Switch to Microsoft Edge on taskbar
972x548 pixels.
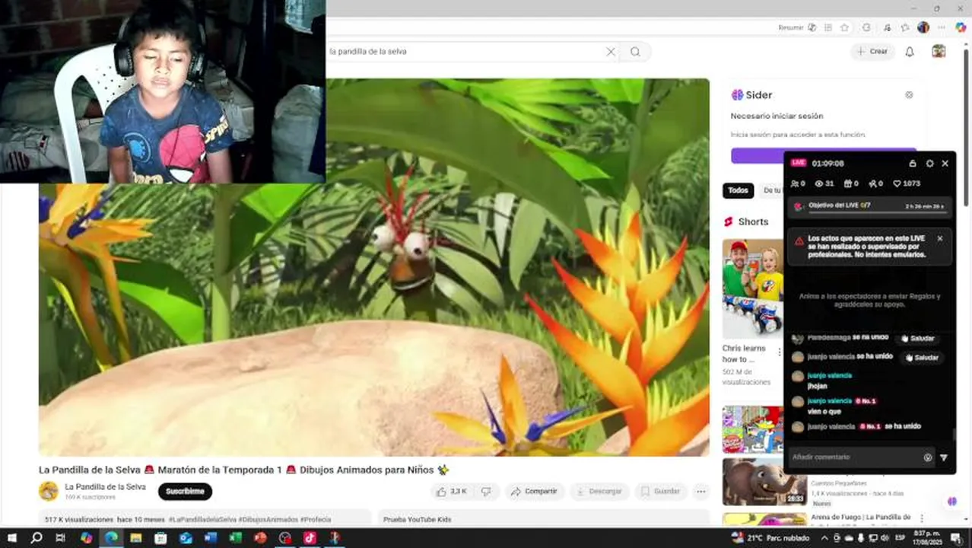pos(111,538)
